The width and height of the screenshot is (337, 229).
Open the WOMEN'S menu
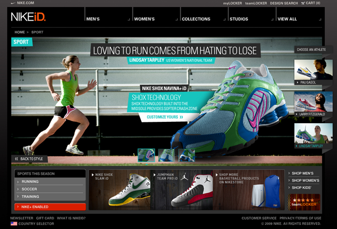pyautogui.click(x=144, y=19)
